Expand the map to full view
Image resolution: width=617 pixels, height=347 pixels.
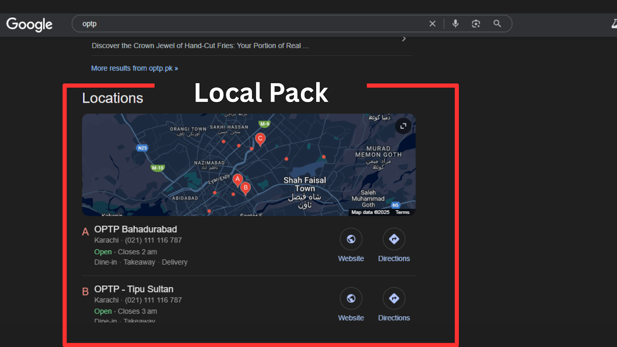(403, 126)
